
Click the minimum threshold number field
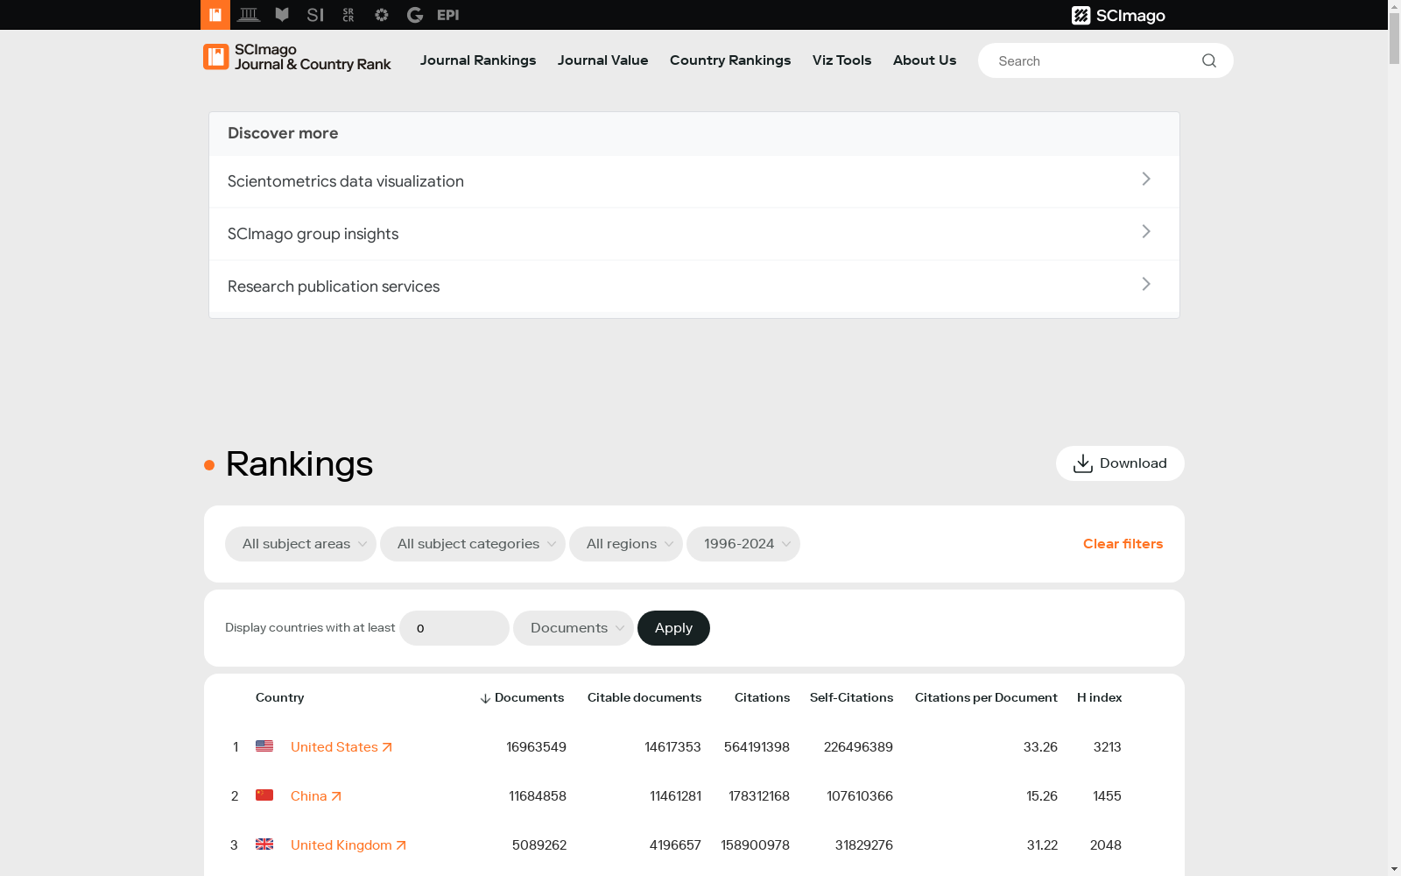tap(454, 628)
